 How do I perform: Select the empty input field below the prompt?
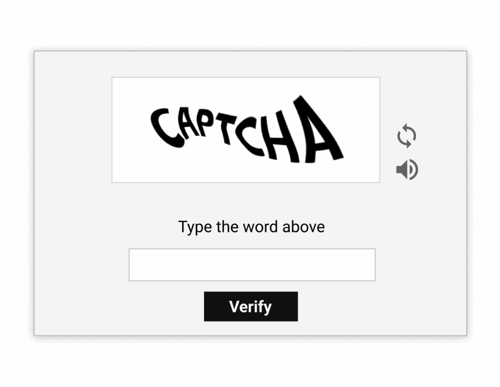[251, 264]
